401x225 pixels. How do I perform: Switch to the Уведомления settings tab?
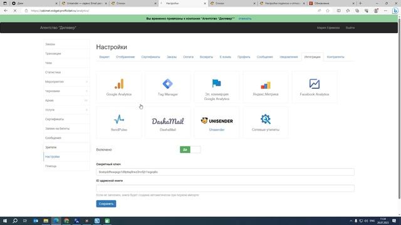pyautogui.click(x=289, y=57)
